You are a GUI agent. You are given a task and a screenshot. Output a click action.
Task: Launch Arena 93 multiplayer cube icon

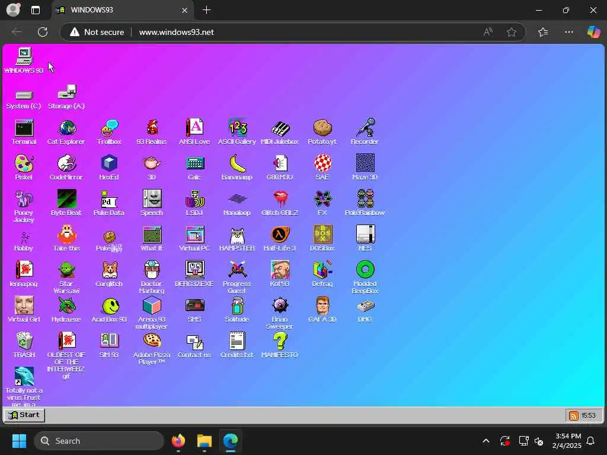pos(152,313)
